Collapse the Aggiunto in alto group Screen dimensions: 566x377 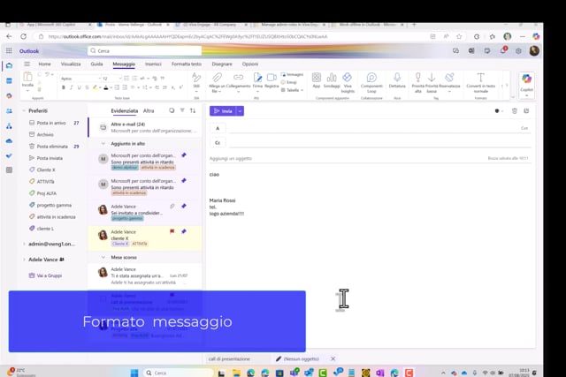pos(103,143)
